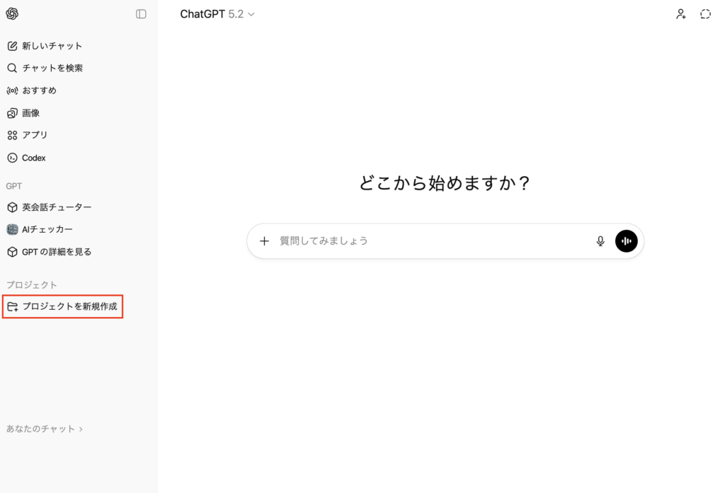
Task: Open the AIチェッカー GPT
Action: click(x=47, y=229)
